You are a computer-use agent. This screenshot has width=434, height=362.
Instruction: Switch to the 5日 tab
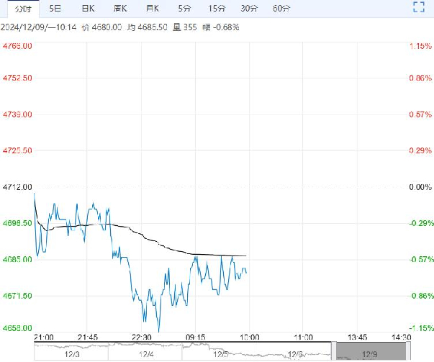point(55,9)
